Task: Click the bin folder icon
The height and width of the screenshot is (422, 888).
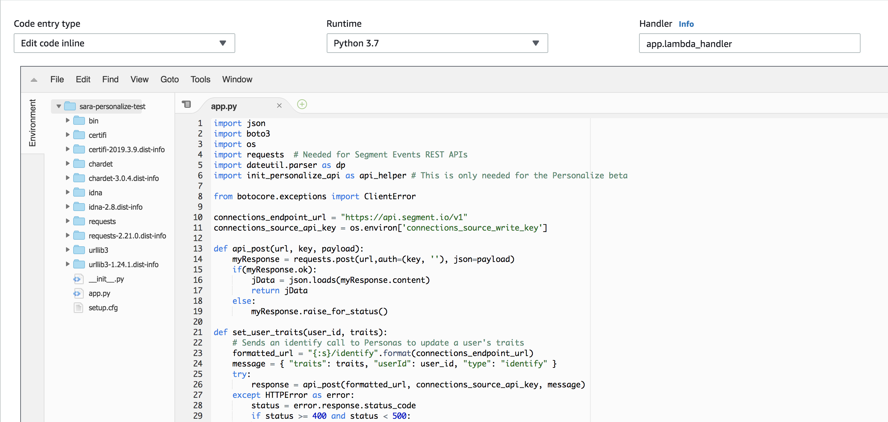Action: coord(79,120)
